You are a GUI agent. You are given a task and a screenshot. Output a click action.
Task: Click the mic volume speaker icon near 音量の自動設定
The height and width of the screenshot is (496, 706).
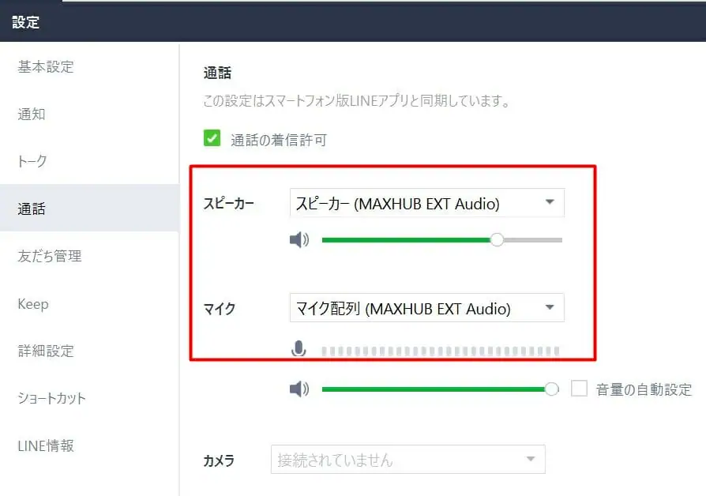299,389
